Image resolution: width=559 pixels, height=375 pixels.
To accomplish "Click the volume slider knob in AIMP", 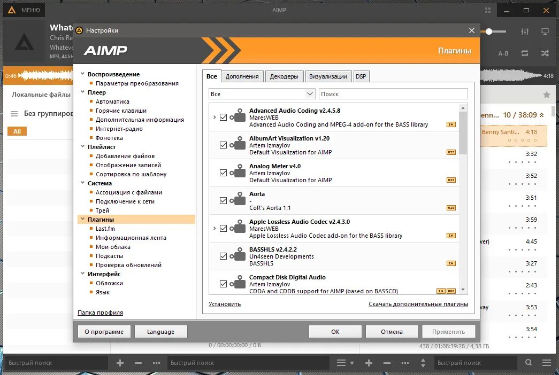I will 489,32.
